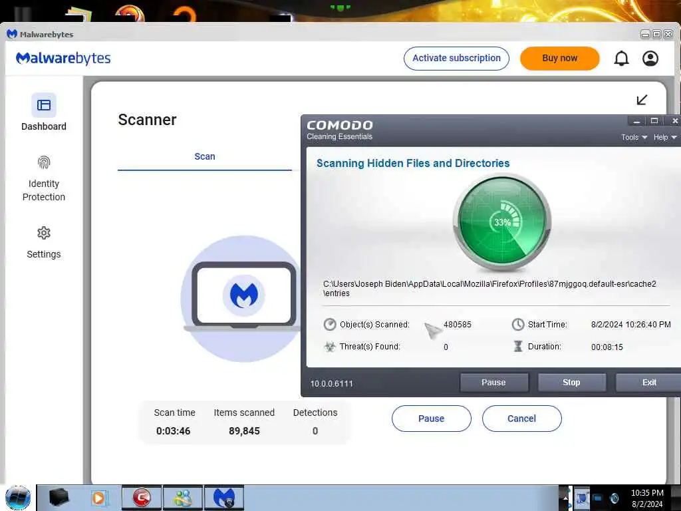
Task: Open Identity Protection fingerprint icon
Action: tap(43, 162)
